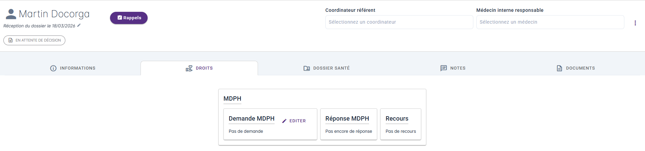Click the pencil icon beside reception date
The width and height of the screenshot is (645, 151).
[79, 25]
